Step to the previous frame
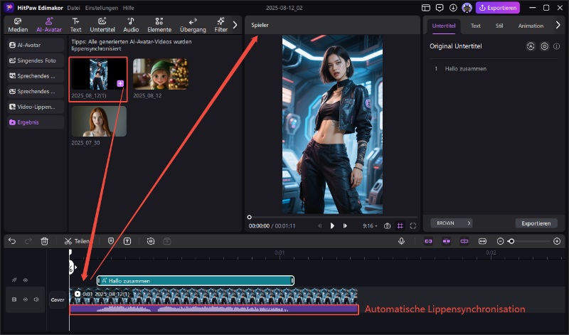This screenshot has height=335, width=569. (319, 225)
